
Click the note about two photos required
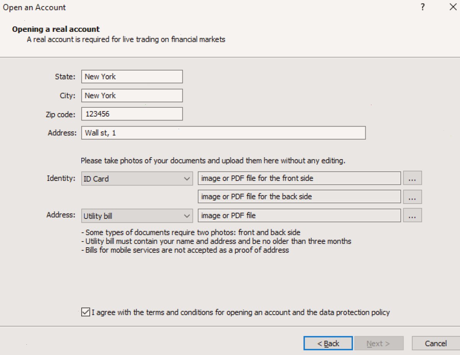coord(191,232)
